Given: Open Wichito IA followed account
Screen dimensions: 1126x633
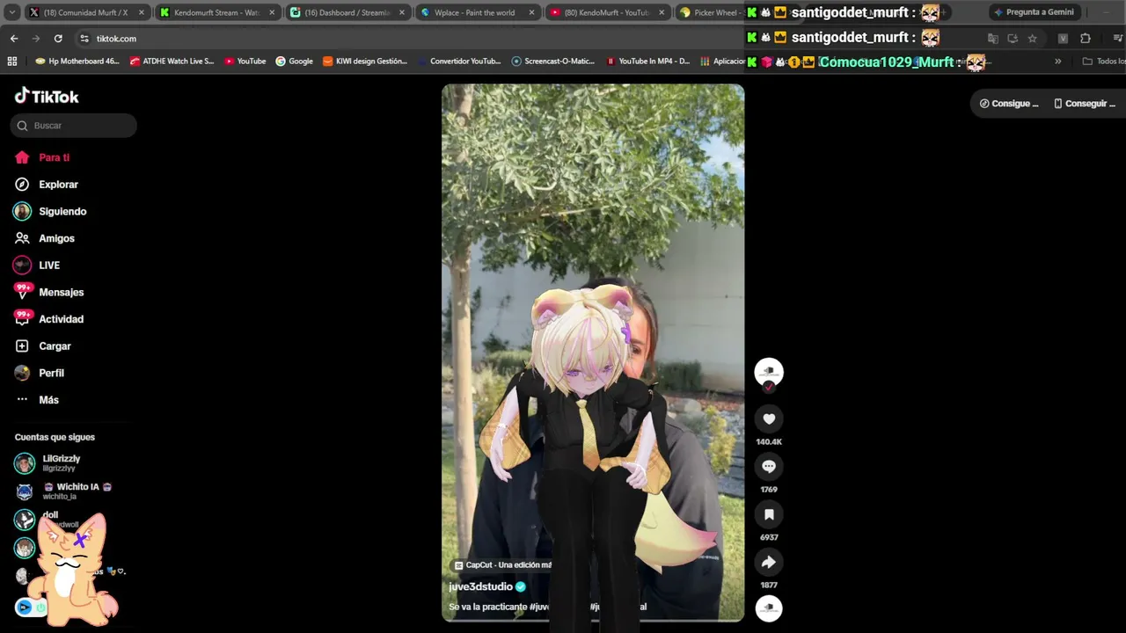Looking at the screenshot, I should [63, 491].
